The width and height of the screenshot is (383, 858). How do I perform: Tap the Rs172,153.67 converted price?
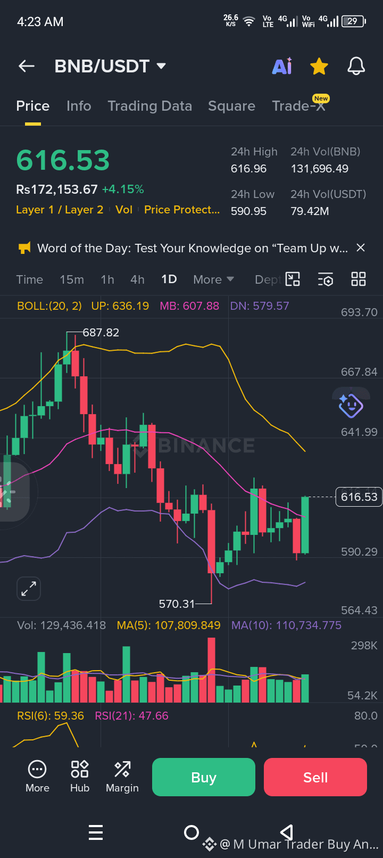57,189
